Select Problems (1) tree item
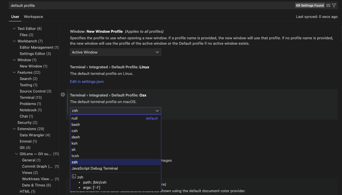The width and height of the screenshot is (342, 195). [x=30, y=104]
